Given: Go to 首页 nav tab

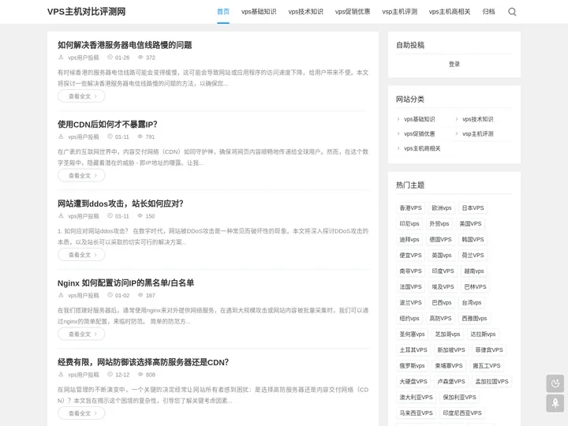Looking at the screenshot, I should (x=223, y=12).
